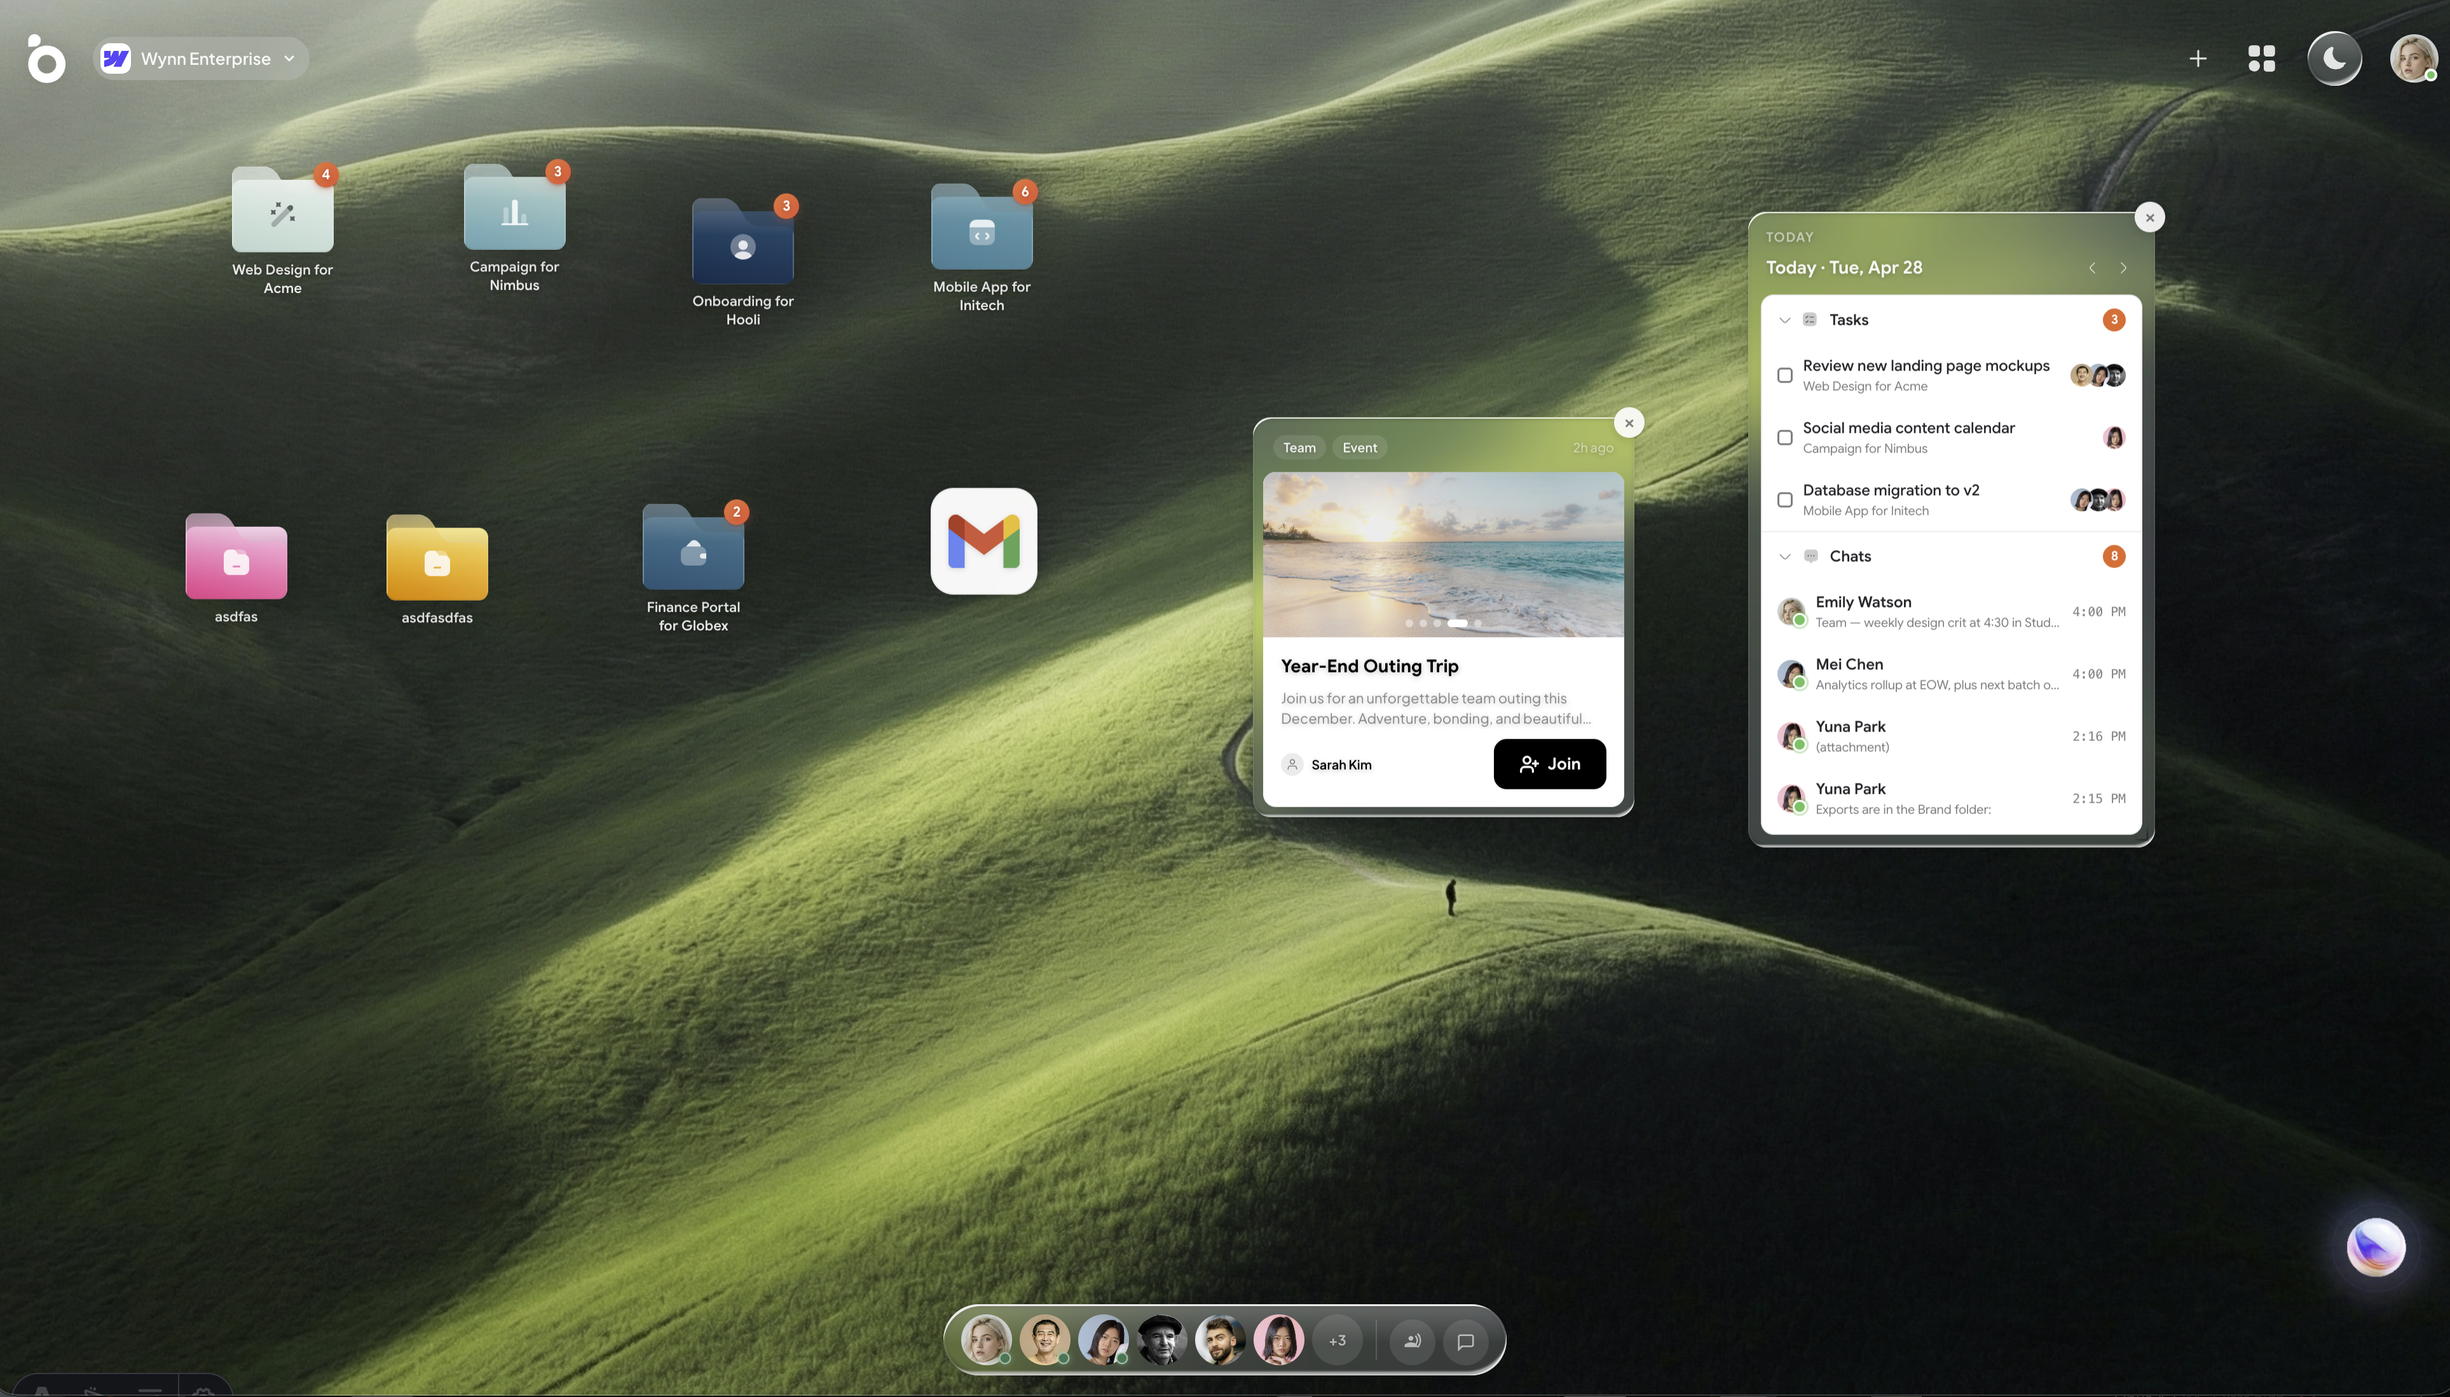Open the beach photo on the outing card
The height and width of the screenshot is (1397, 2450).
click(x=1443, y=555)
